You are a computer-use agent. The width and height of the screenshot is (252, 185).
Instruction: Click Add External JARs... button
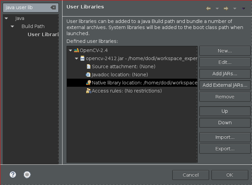pyautogui.click(x=225, y=85)
